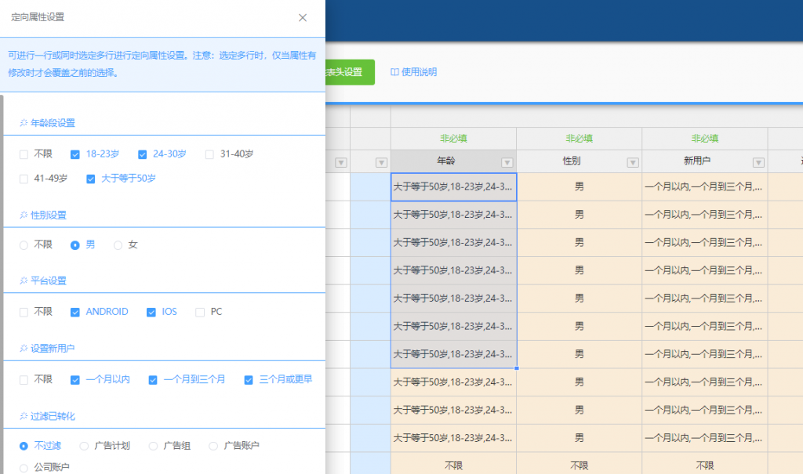
Task: Check the 31-40岁 age checkbox
Action: (209, 154)
